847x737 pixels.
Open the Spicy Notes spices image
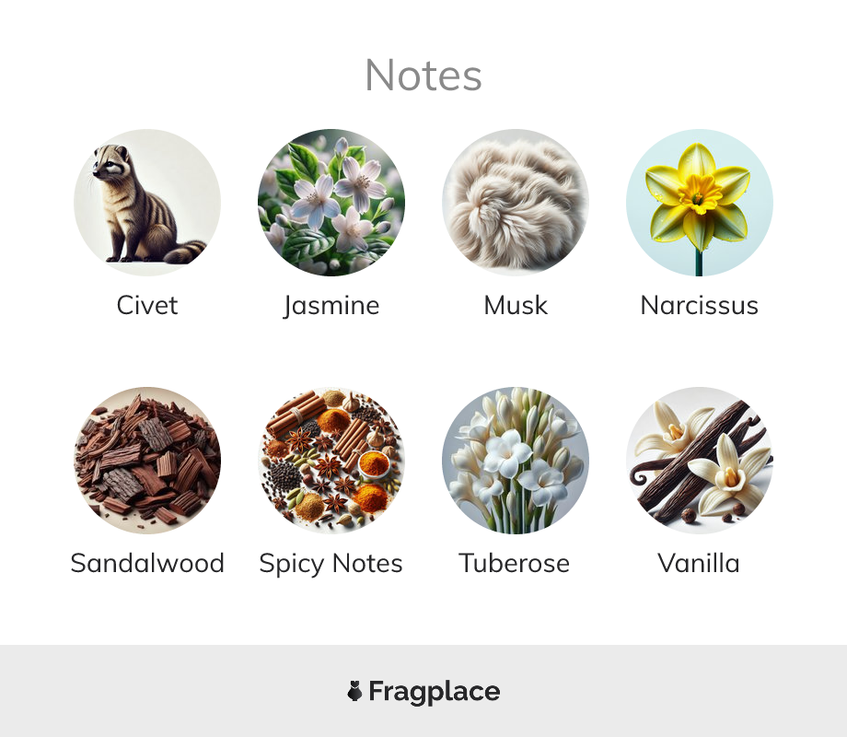tap(331, 460)
